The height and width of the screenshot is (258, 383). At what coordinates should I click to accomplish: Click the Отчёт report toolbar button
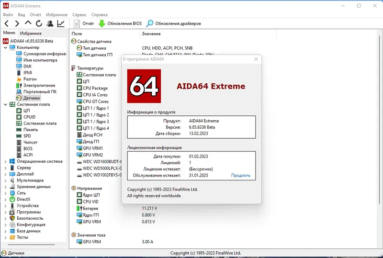coord(83,23)
